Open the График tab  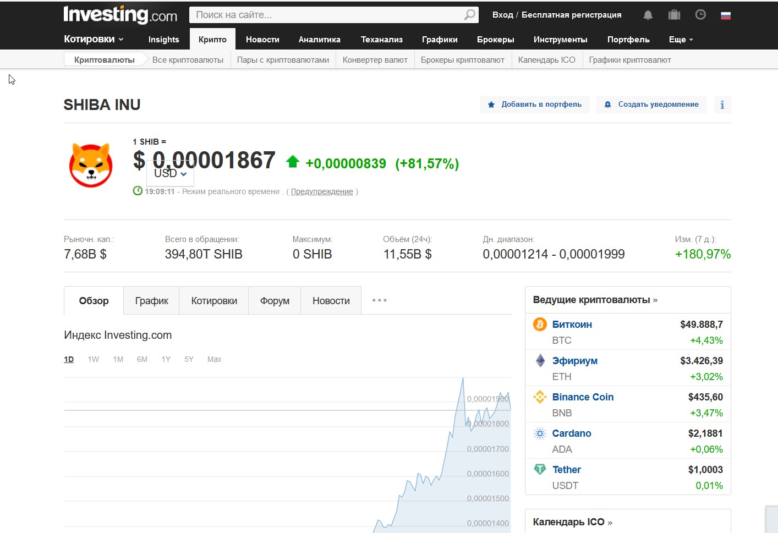click(151, 301)
